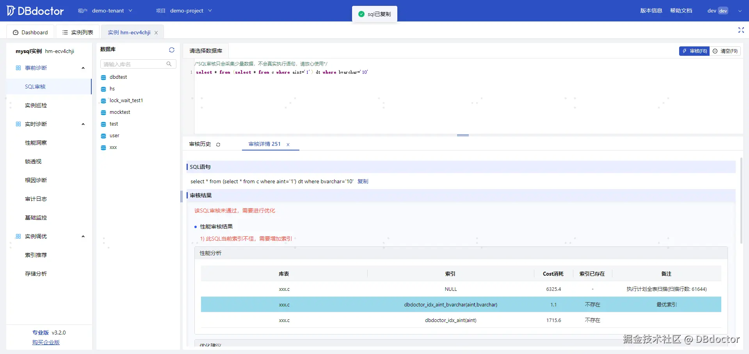Open the 购买企业版 upgrade link
749x354 pixels.
46,342
